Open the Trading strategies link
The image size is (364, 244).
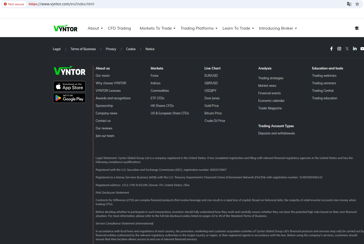271,78
